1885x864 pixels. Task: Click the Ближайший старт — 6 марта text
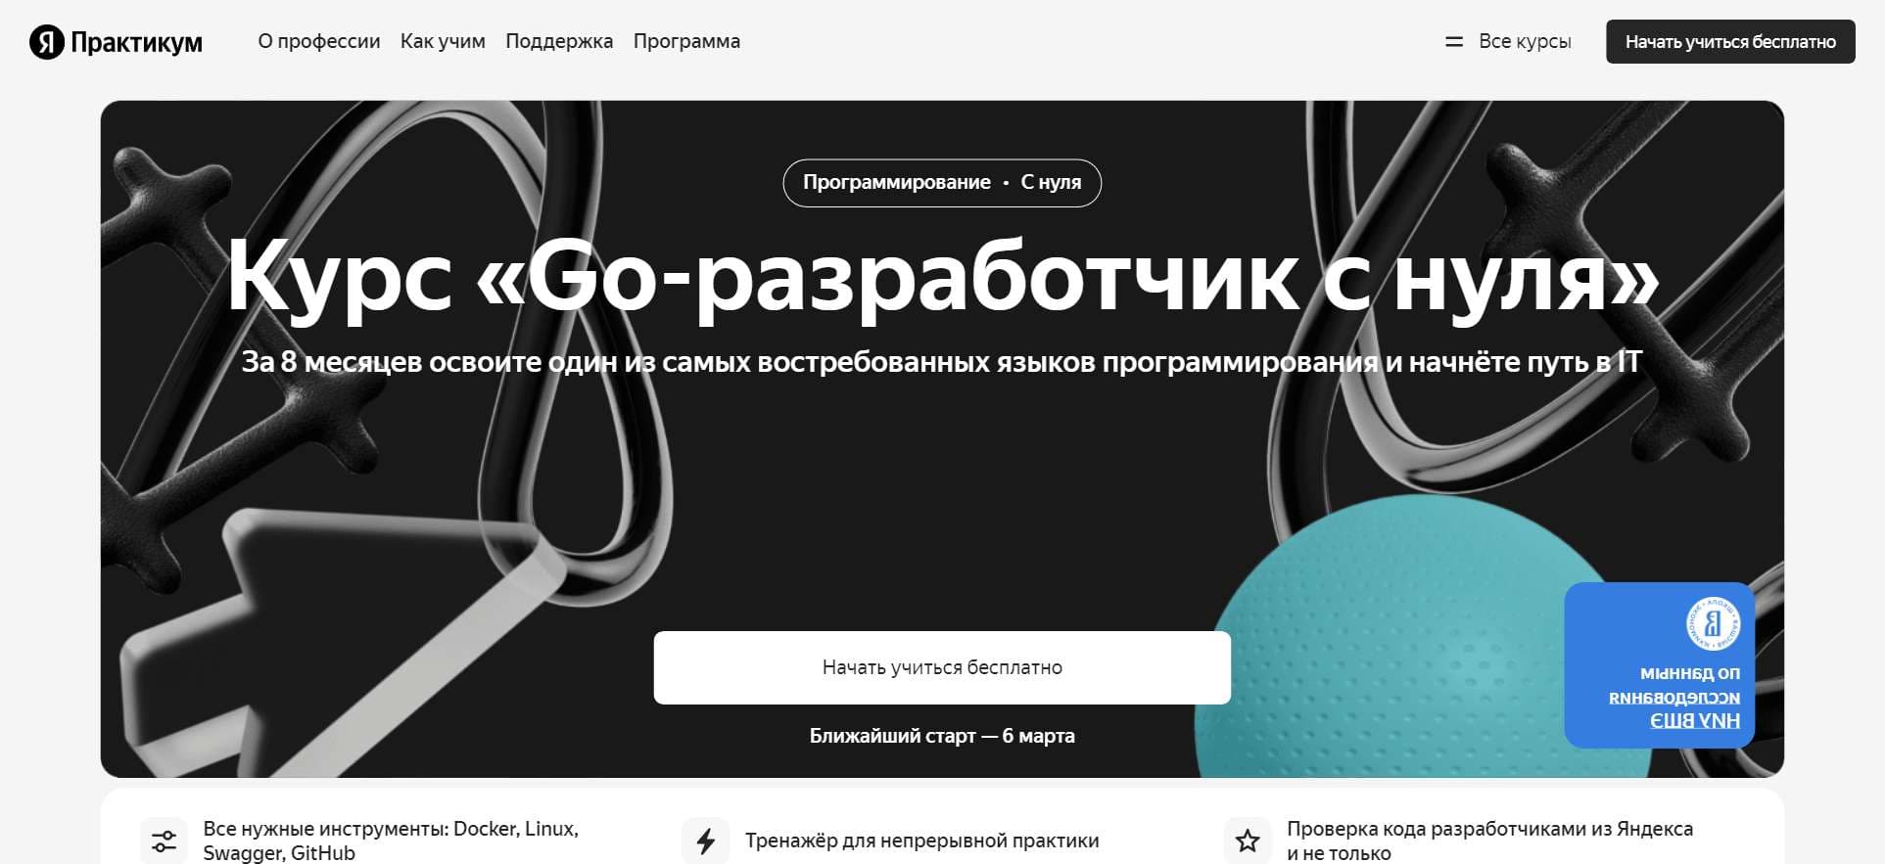pos(942,736)
